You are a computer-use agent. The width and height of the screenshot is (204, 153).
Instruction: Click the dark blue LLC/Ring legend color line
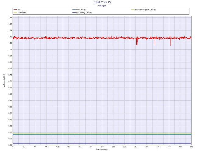click(74, 12)
